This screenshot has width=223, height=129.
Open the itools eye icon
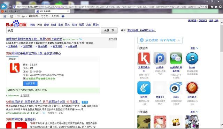coord(176,88)
